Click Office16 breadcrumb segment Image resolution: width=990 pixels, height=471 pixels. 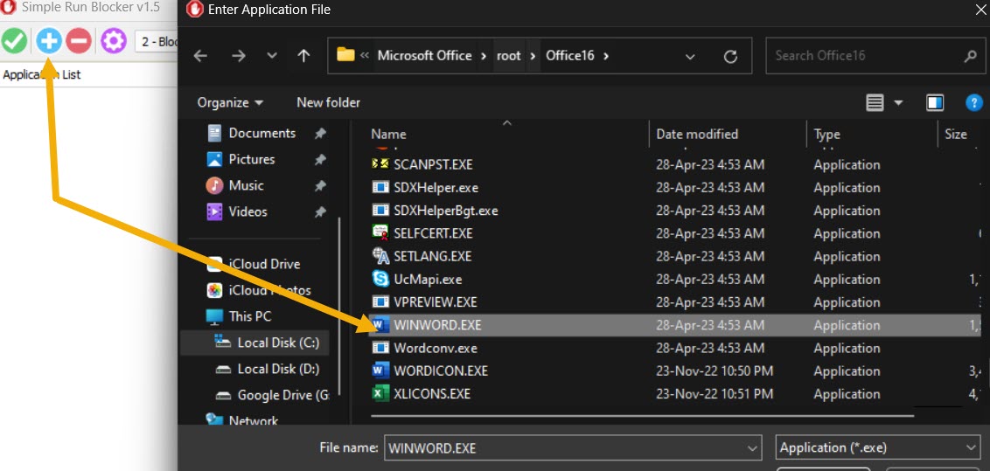[x=570, y=55]
